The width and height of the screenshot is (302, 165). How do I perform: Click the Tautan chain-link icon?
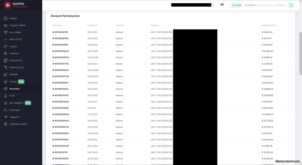[5, 46]
